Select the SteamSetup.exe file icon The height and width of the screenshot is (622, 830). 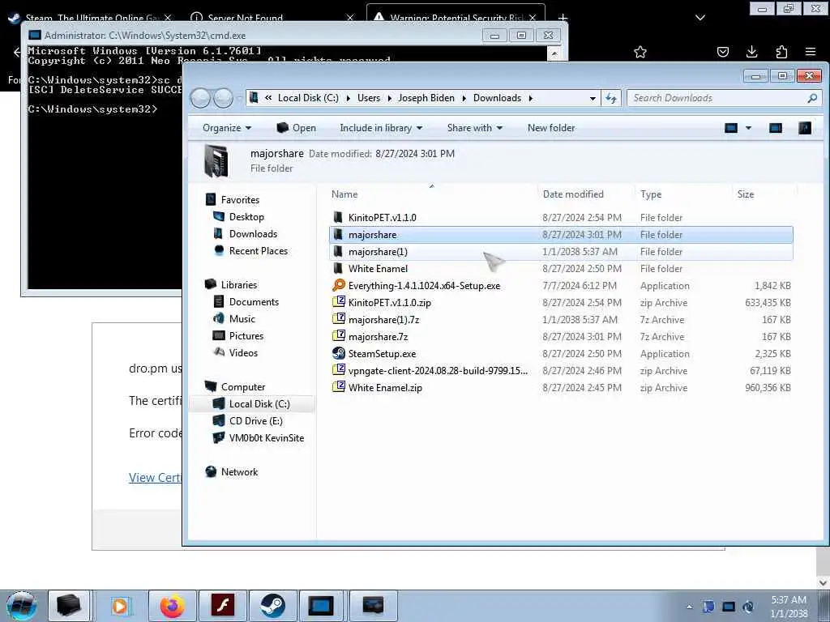point(338,353)
